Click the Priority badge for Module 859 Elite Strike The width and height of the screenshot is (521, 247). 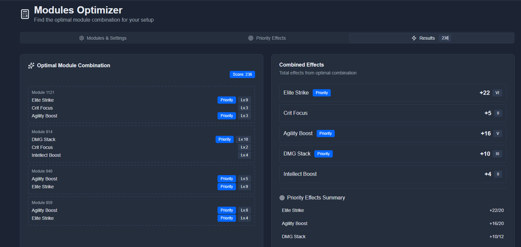click(227, 218)
